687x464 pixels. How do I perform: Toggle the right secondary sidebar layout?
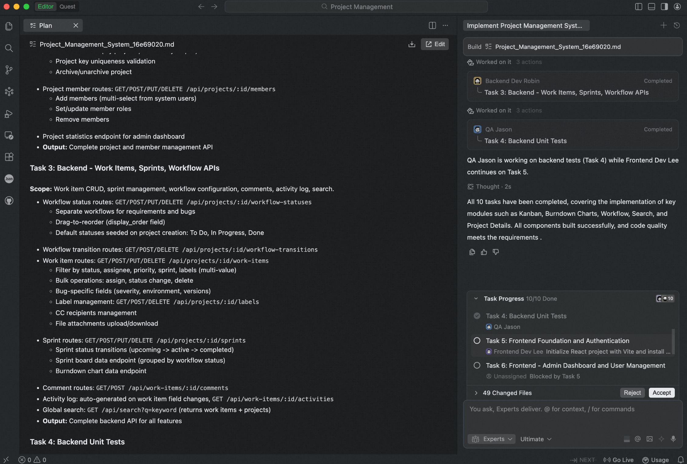[x=664, y=7]
